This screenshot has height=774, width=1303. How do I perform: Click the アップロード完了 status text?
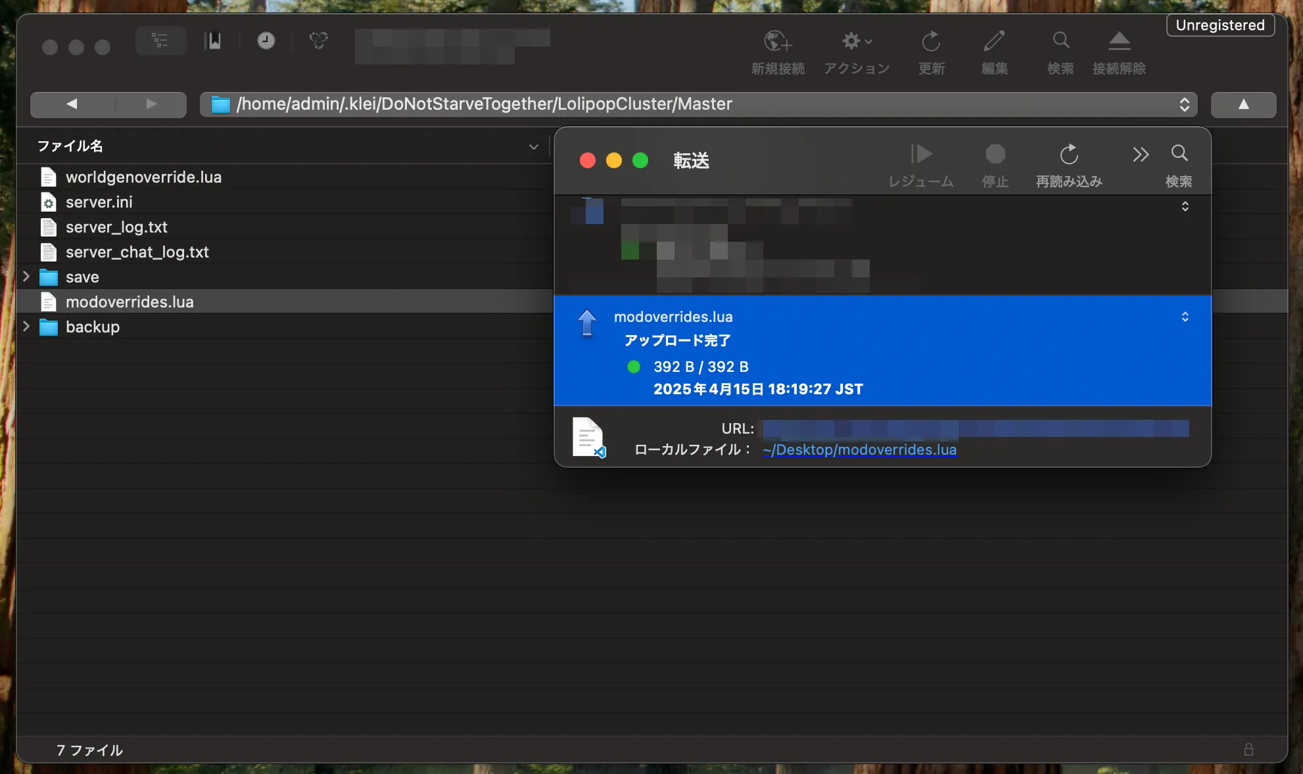[x=677, y=340]
